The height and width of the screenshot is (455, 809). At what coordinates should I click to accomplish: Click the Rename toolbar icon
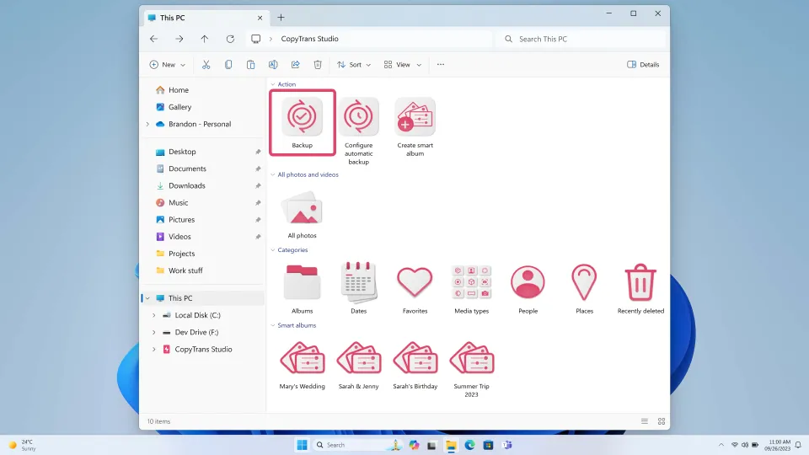(x=273, y=65)
